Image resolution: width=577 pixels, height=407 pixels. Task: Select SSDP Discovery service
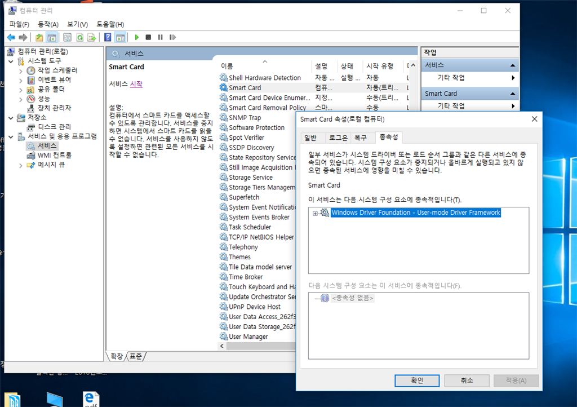(251, 147)
